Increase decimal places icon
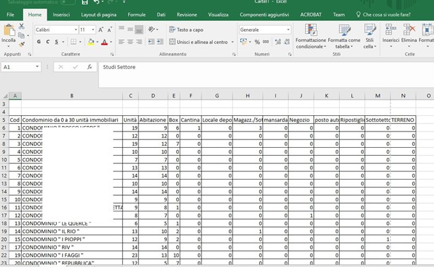This screenshot has width=434, height=267. [278, 42]
